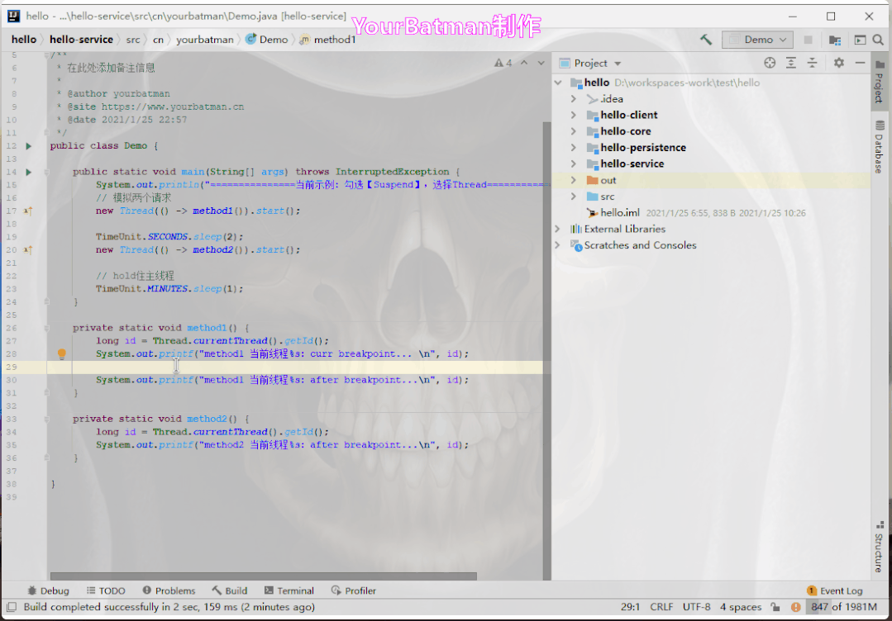Click the memory usage indicator bar

click(843, 607)
